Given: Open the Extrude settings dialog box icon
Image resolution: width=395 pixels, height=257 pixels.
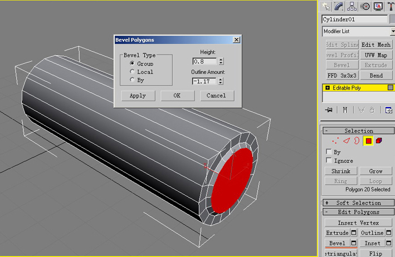Looking at the screenshot, I should point(354,233).
